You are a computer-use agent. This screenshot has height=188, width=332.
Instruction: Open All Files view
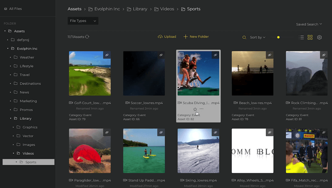pos(13,9)
